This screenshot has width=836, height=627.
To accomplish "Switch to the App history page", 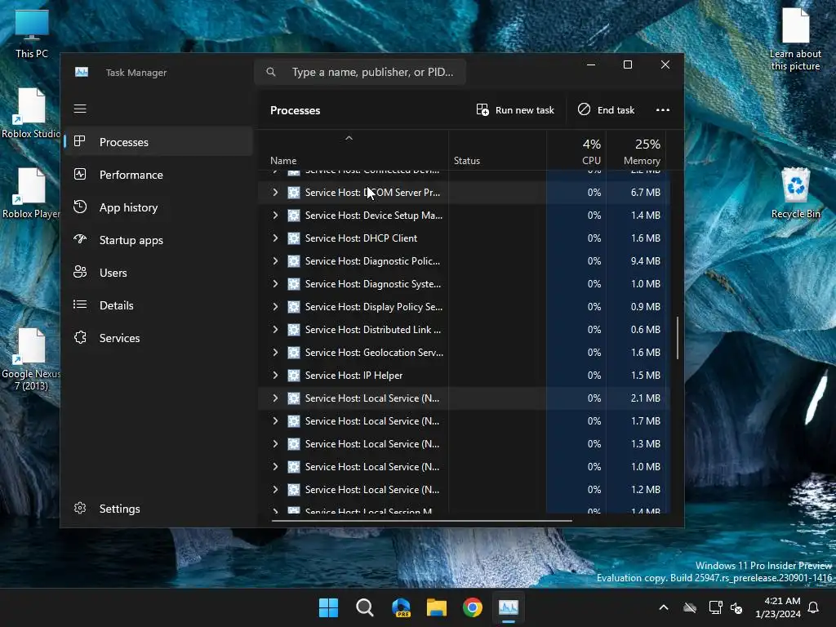I will (x=158, y=207).
